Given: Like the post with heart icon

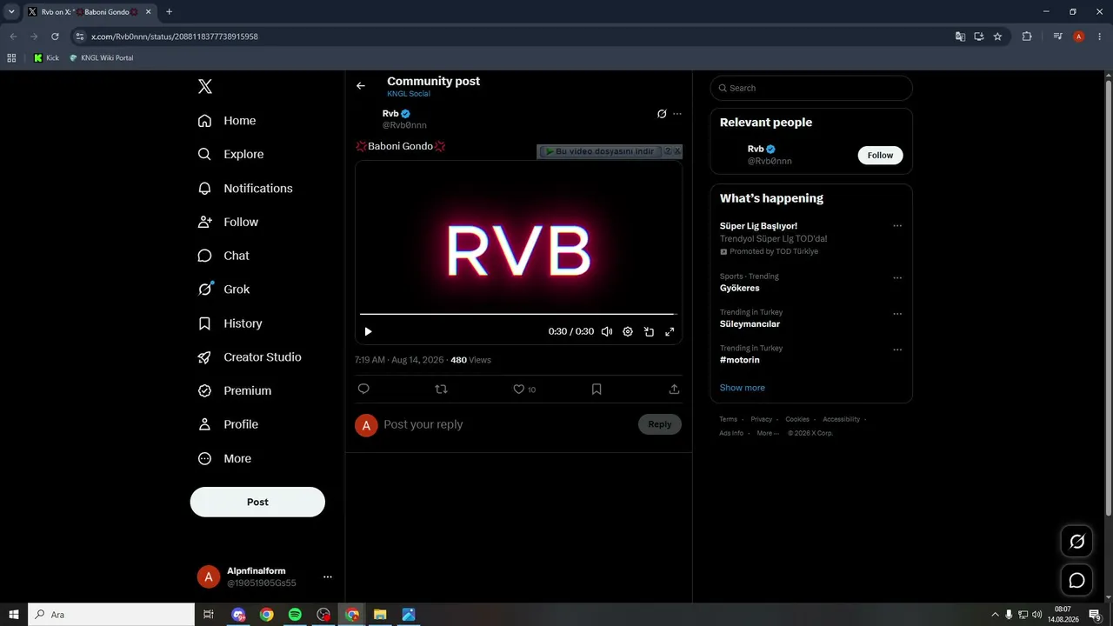Looking at the screenshot, I should point(519,390).
